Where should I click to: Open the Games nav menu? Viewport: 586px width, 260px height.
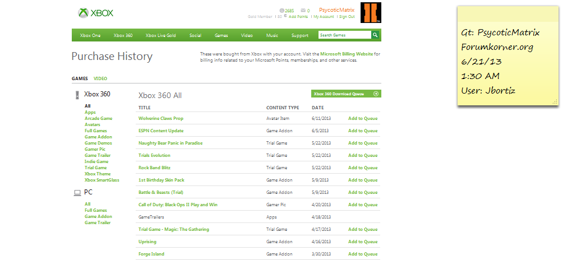[222, 35]
